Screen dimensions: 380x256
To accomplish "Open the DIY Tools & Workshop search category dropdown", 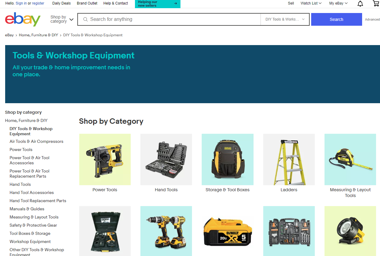I will [285, 19].
